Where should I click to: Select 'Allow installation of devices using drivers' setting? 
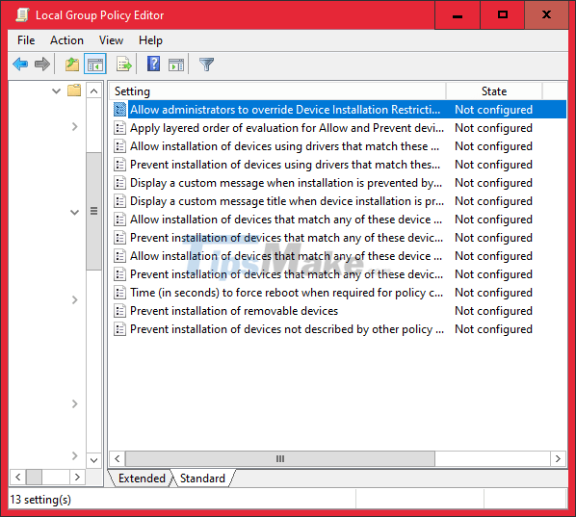[x=285, y=146]
